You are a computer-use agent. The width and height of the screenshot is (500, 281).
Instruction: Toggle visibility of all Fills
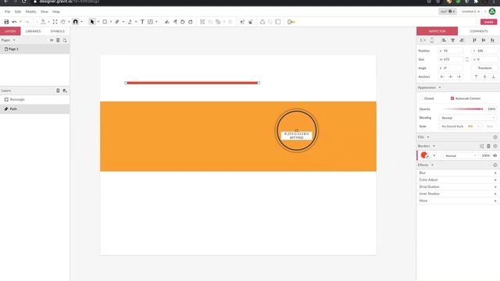pos(495,137)
